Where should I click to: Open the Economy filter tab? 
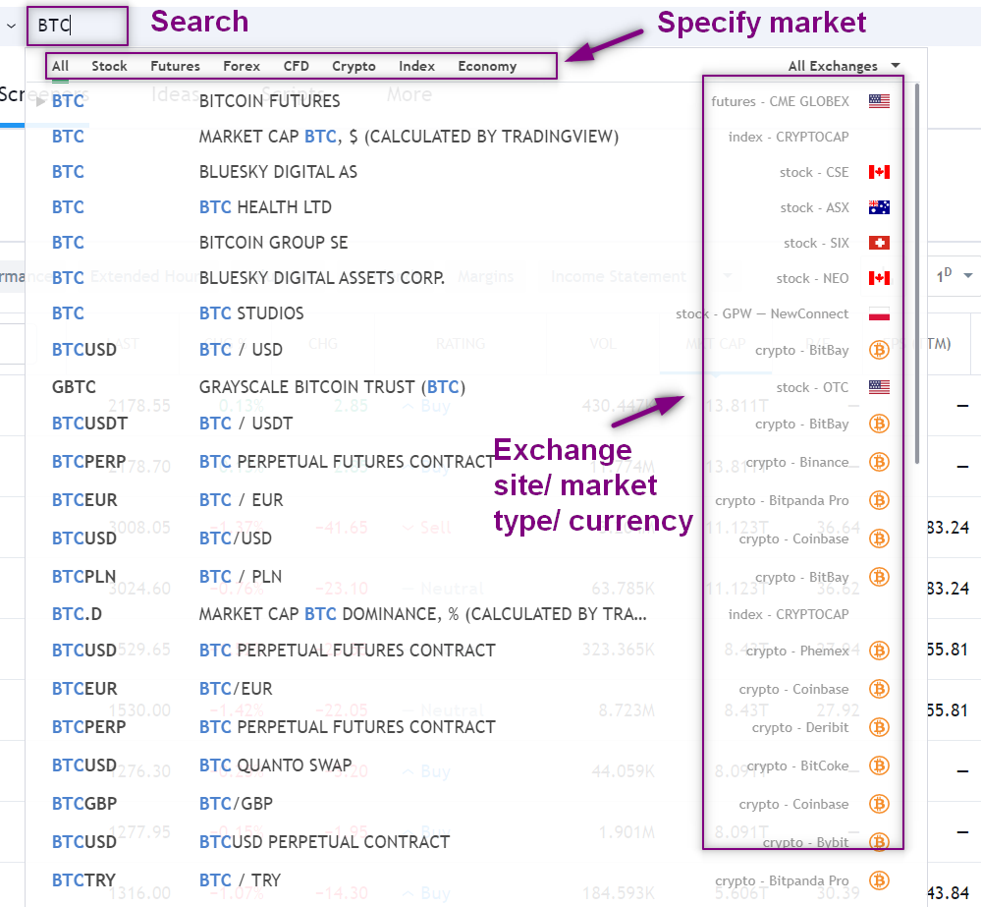click(x=487, y=66)
